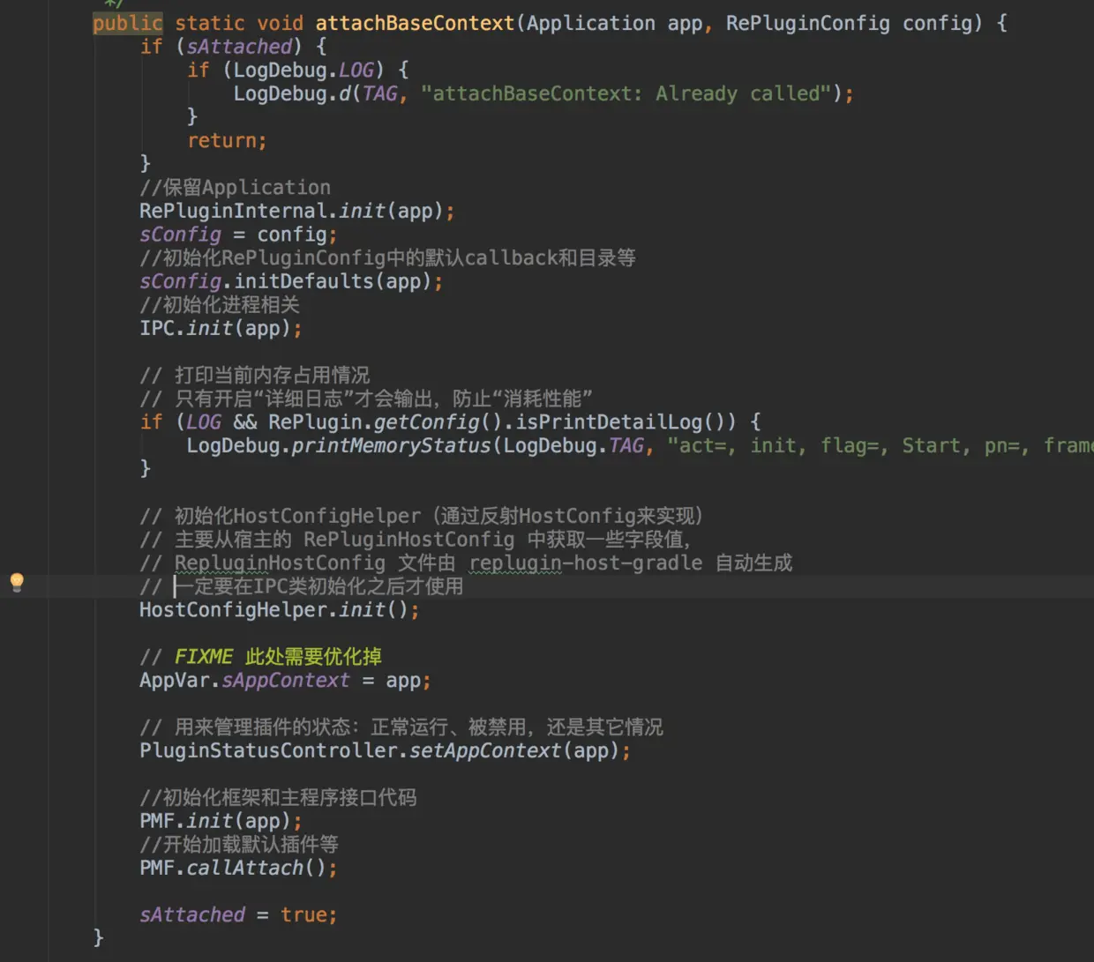This screenshot has width=1094, height=962.
Task: Click the 'sConfig = config;' assignment
Action: point(238,235)
